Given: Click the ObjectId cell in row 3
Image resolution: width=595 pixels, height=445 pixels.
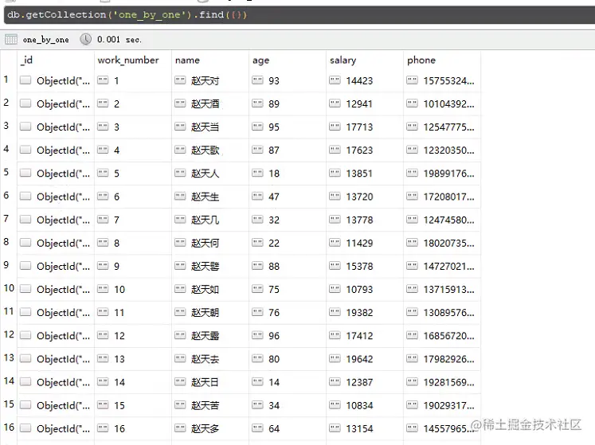Looking at the screenshot, I should coord(64,127).
